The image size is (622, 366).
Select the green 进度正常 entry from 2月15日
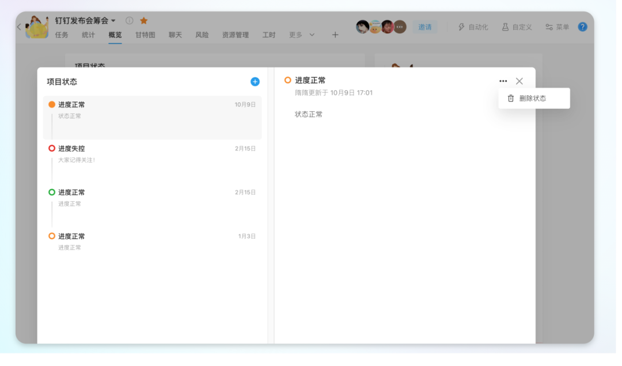(153, 198)
